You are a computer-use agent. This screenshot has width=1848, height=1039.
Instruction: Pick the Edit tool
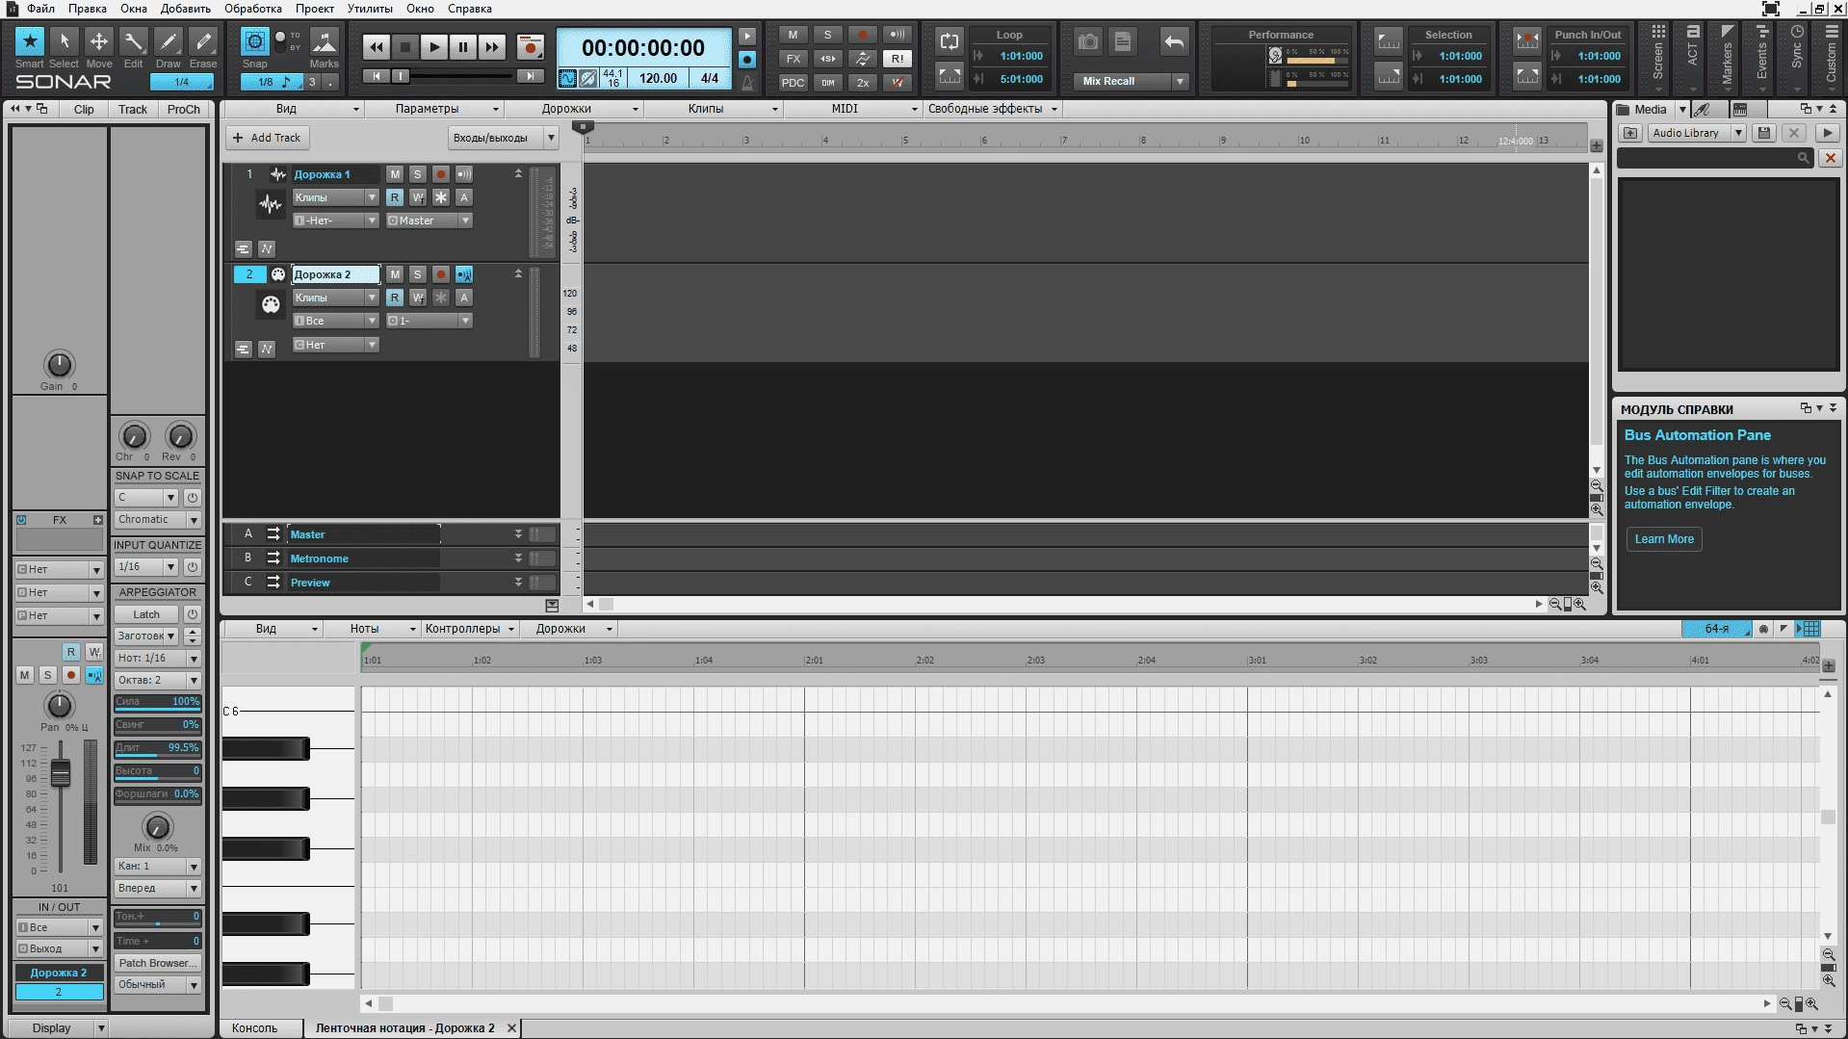(133, 43)
